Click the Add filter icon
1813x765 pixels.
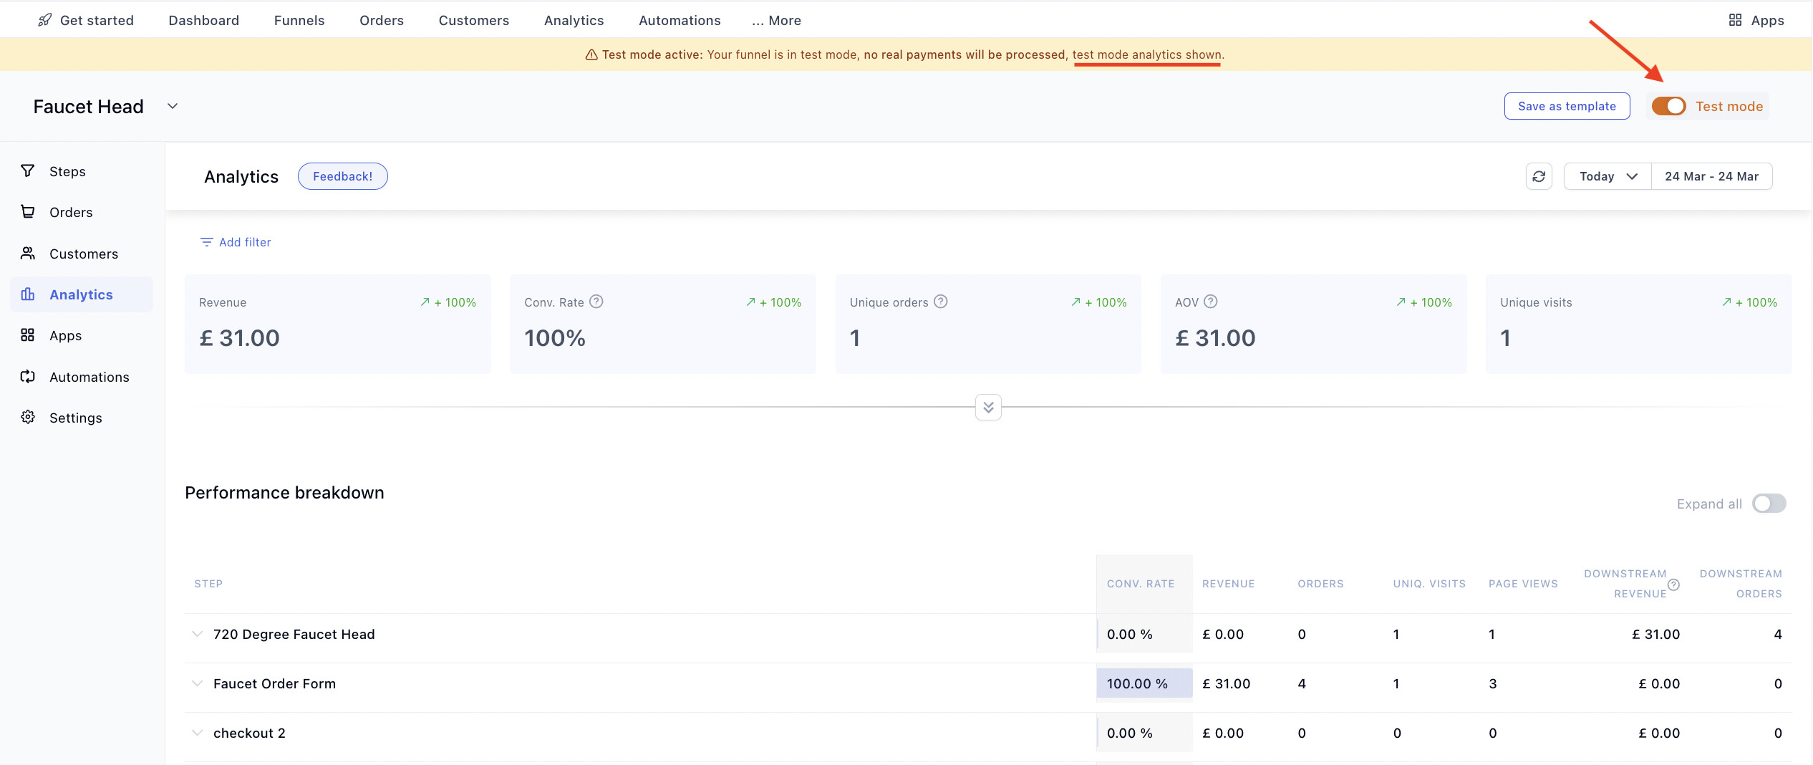point(206,242)
